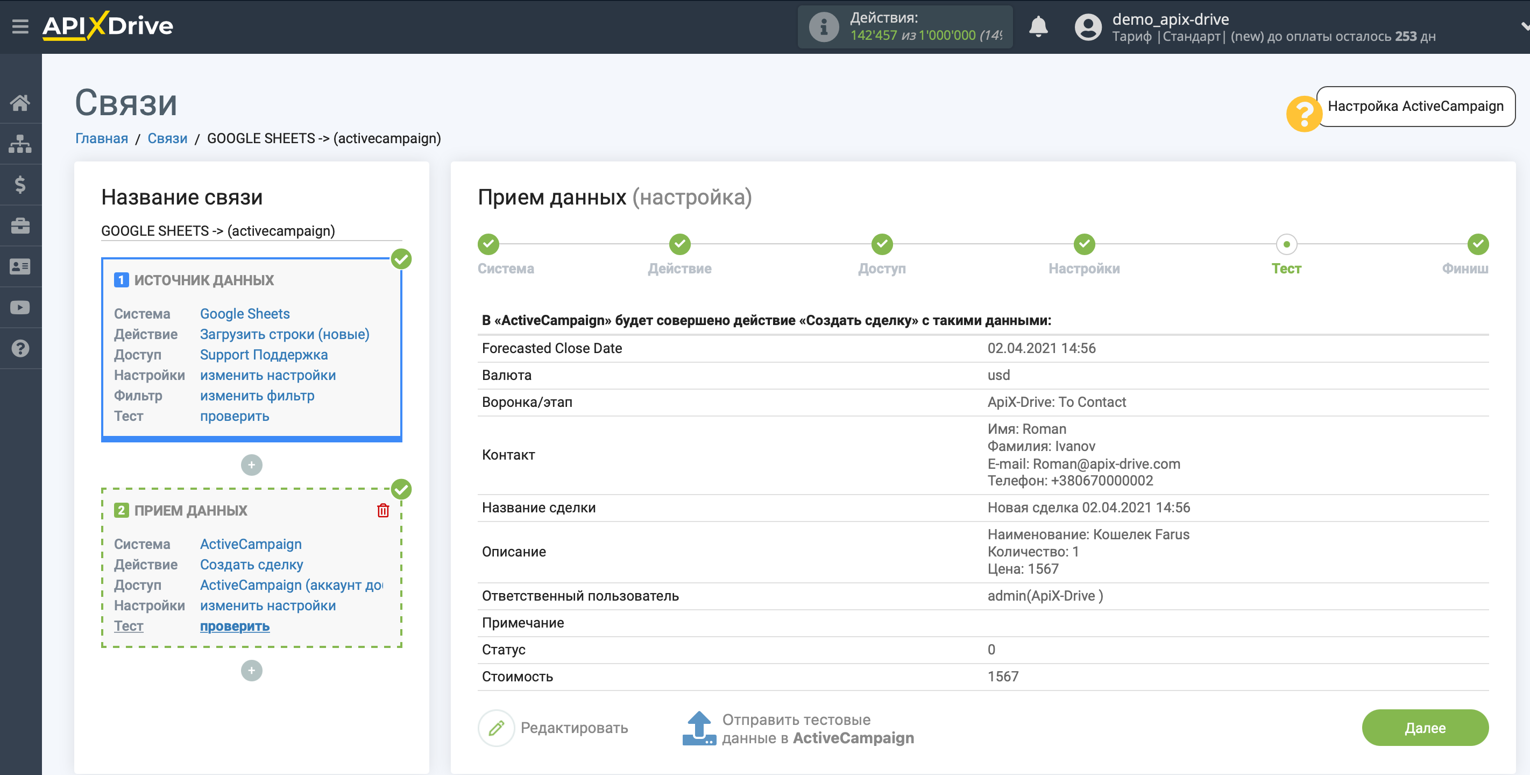1530x775 pixels.
Task: Open YouTube video icon in sidebar
Action: (20, 308)
